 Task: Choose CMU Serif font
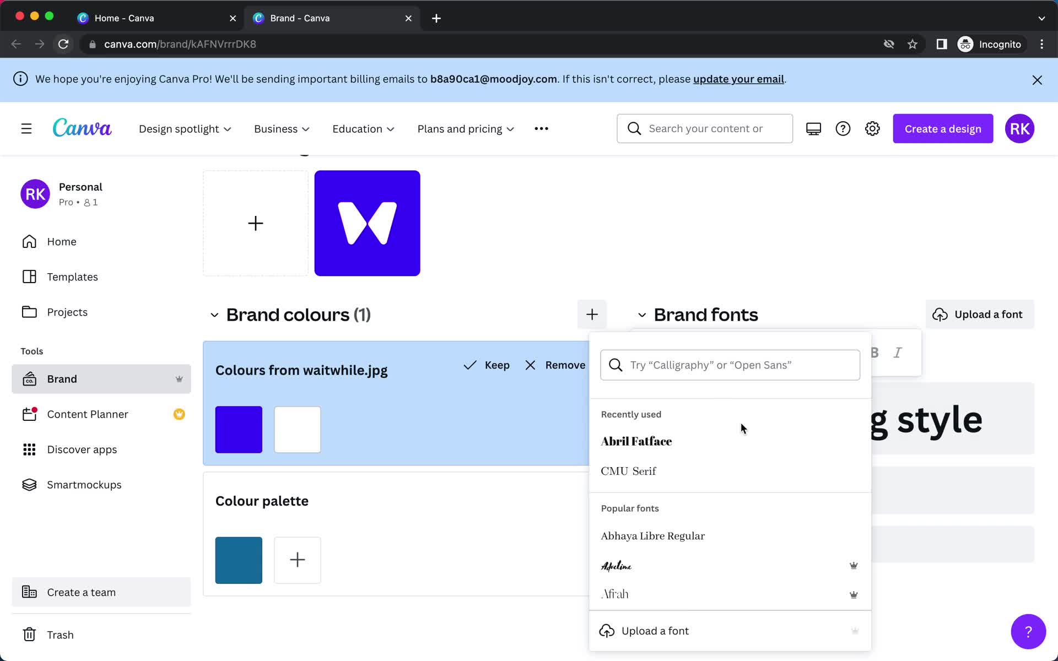coord(730,471)
